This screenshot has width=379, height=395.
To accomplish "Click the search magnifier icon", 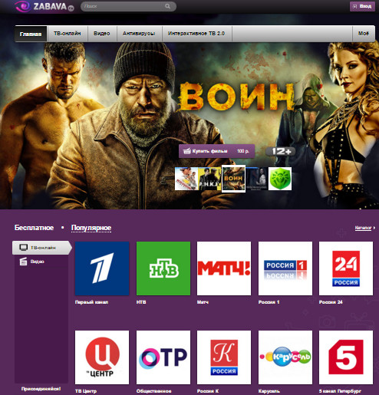I will pos(167,6).
